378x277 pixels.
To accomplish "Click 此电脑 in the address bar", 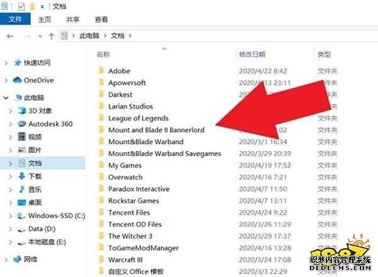I will (x=89, y=36).
